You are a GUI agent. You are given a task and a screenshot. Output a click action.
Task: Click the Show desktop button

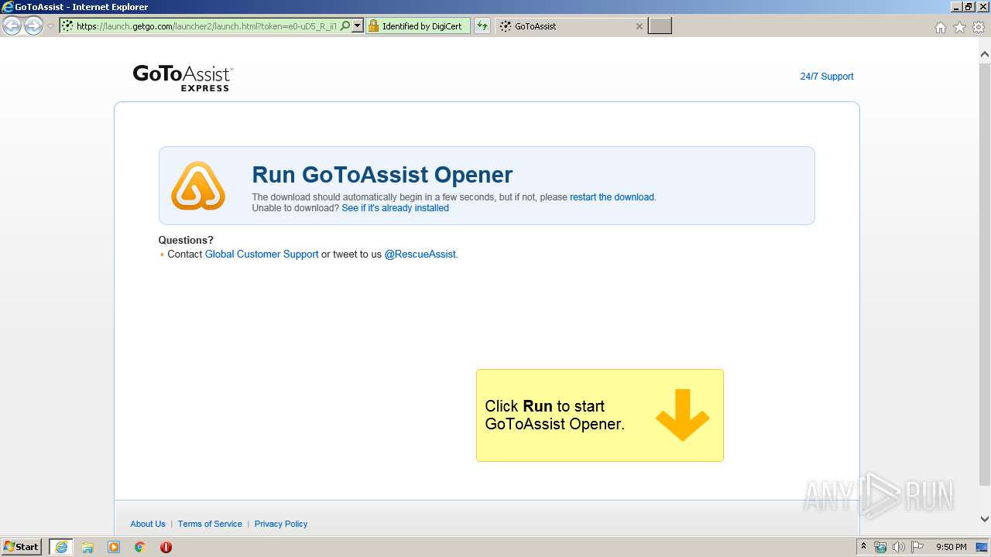click(982, 547)
